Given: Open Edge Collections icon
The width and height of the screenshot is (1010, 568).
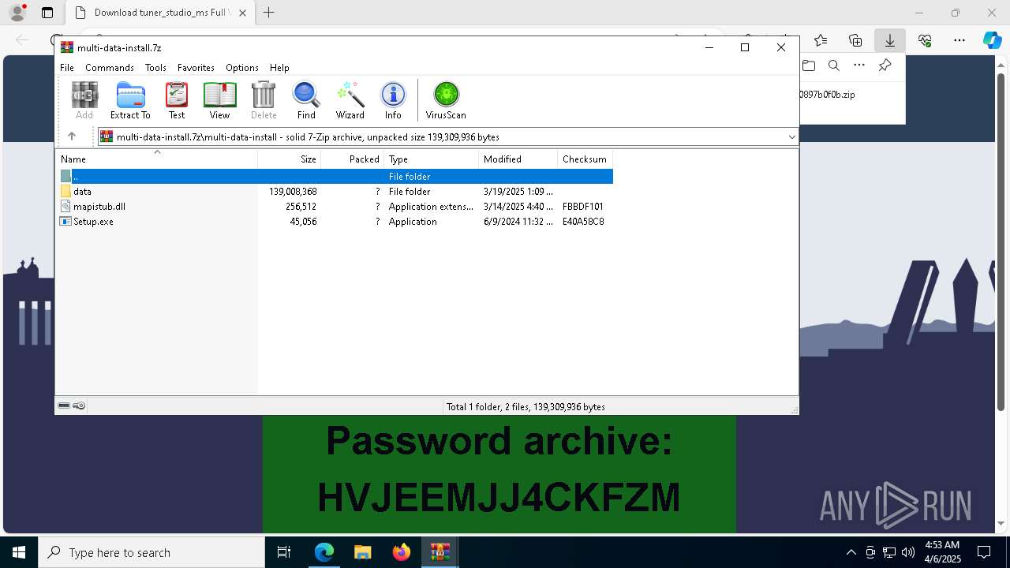Looking at the screenshot, I should click(855, 40).
